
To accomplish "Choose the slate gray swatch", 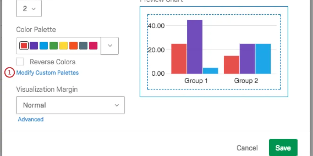I will pyautogui.click(x=83, y=46).
